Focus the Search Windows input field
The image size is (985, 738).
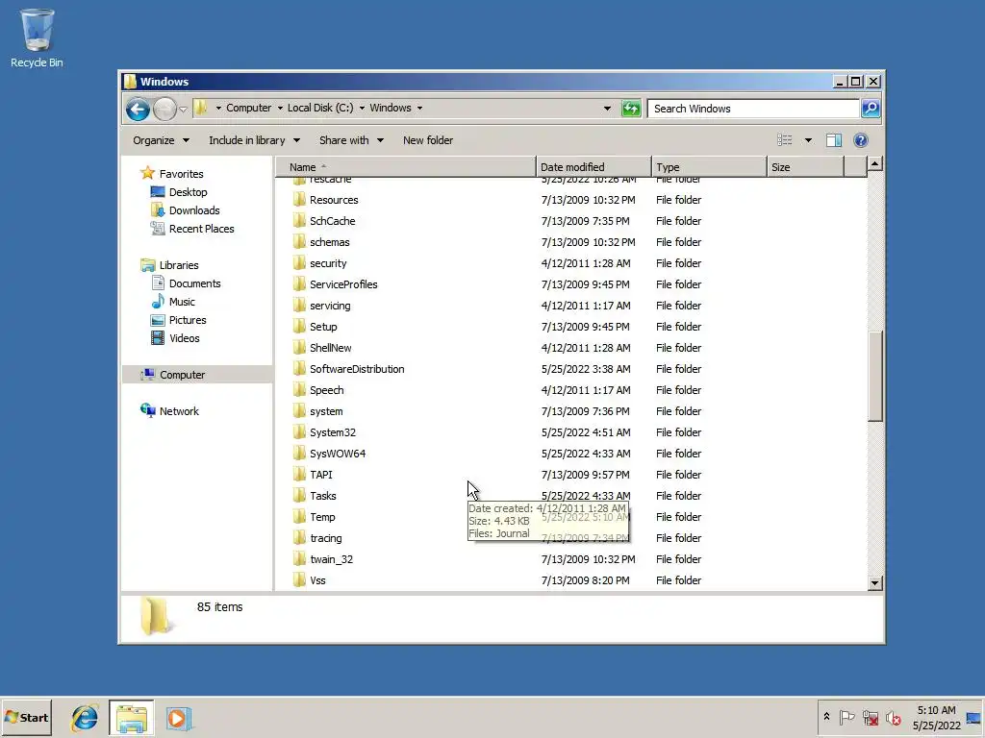click(x=753, y=109)
